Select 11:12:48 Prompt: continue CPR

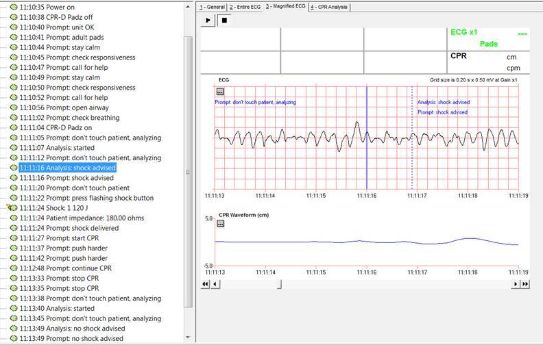tap(65, 268)
